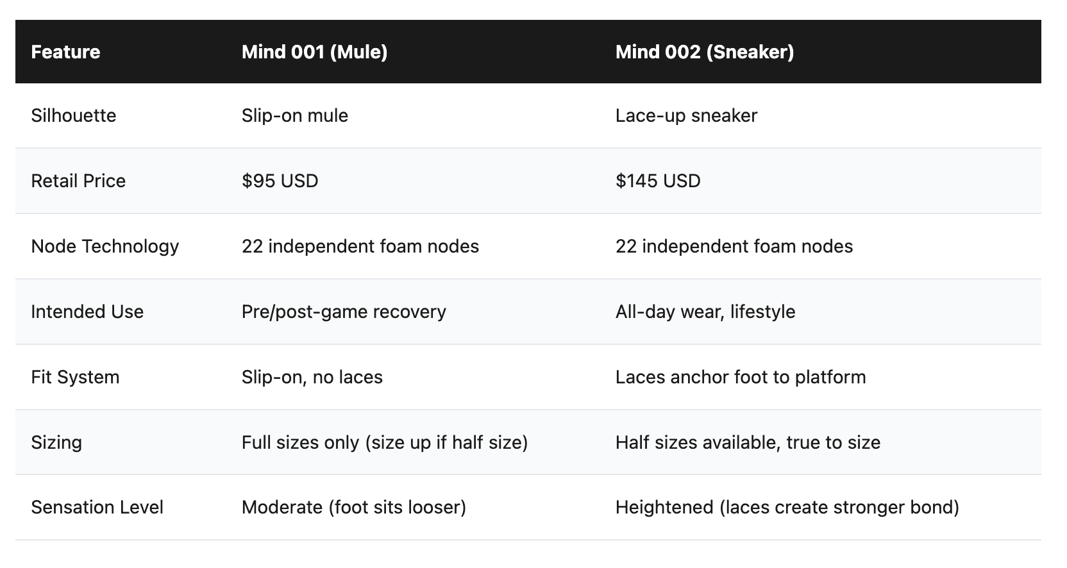Select the "Intended Use" row label
This screenshot has height=568, width=1067.
tap(87, 312)
